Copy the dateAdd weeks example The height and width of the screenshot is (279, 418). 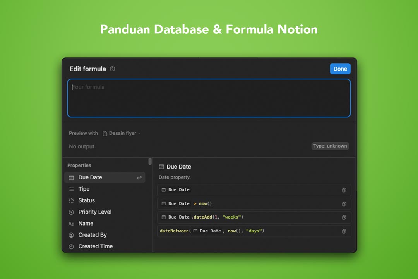344,217
